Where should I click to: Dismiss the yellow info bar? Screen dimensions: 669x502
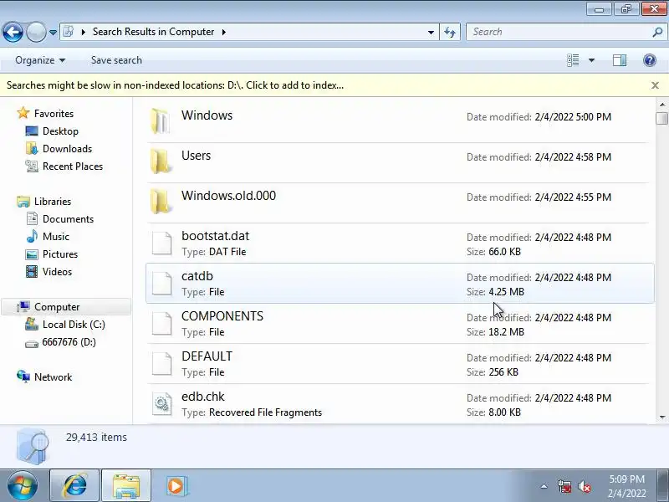click(655, 85)
